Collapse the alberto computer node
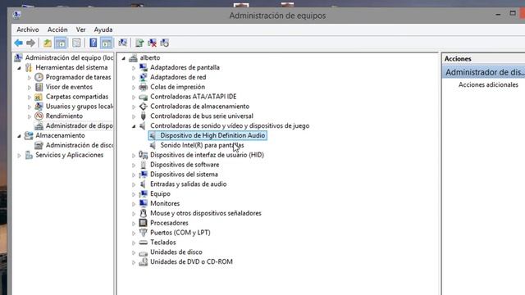This screenshot has height=295, width=525. pos(124,58)
